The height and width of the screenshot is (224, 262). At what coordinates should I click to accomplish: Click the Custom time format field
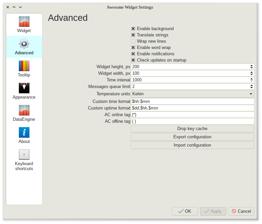193,101
